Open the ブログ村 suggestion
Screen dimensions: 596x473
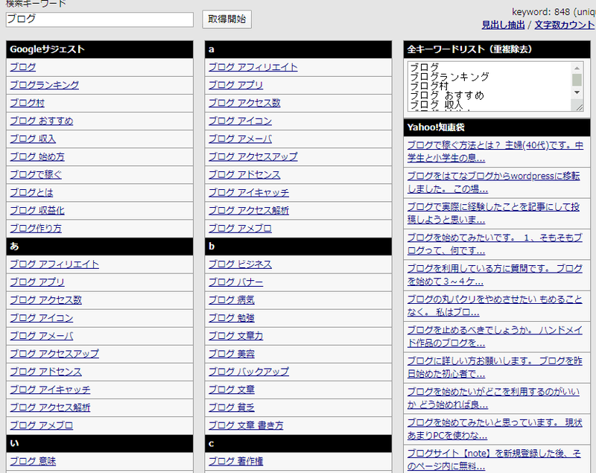click(x=28, y=103)
